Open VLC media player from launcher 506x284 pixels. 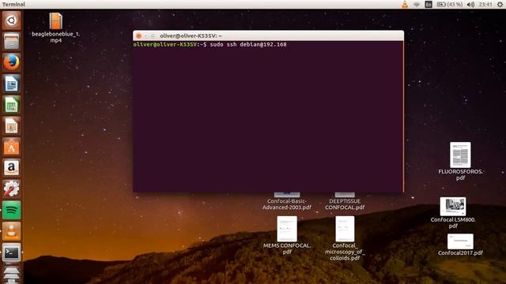pos(11,231)
